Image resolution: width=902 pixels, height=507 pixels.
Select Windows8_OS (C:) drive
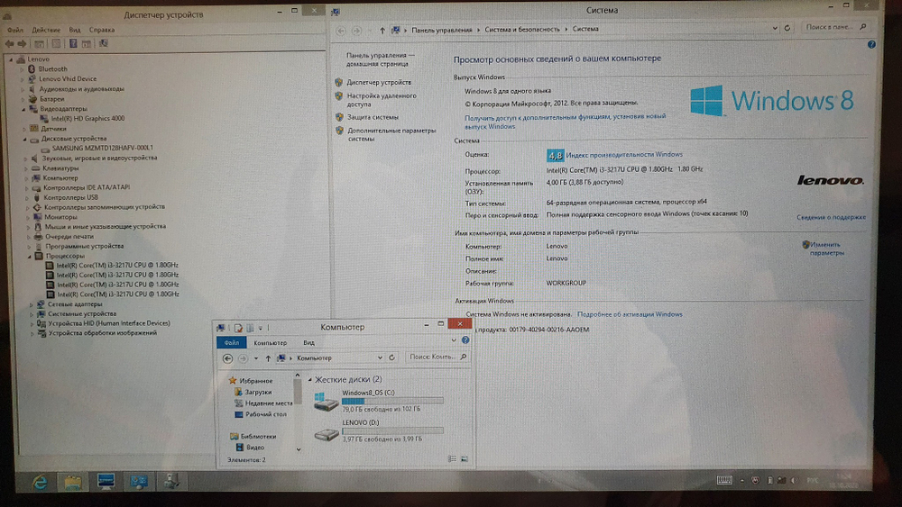[379, 401]
